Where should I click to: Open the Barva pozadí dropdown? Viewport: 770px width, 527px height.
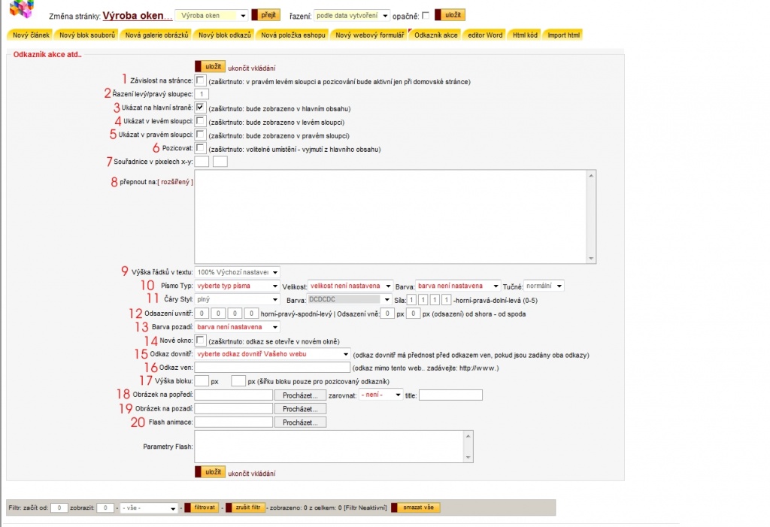point(238,327)
